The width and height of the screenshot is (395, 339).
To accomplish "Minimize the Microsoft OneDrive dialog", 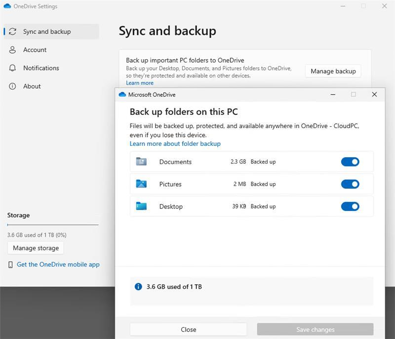I will (x=333, y=95).
